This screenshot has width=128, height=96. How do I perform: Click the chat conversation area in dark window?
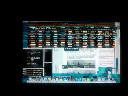[x=33, y=58]
